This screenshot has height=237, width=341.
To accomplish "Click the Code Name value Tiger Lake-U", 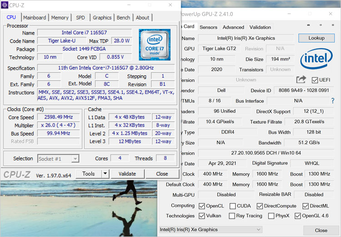I will [62, 40].
